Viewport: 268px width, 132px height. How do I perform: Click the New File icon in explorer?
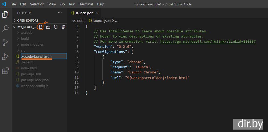(40, 27)
